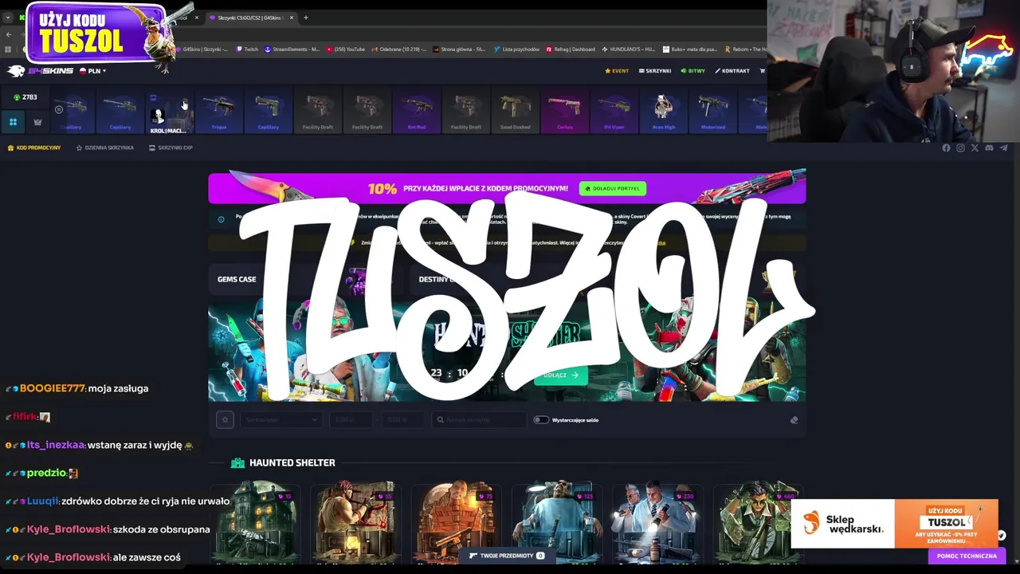Open the Telegram icon

pyautogui.click(x=1003, y=147)
